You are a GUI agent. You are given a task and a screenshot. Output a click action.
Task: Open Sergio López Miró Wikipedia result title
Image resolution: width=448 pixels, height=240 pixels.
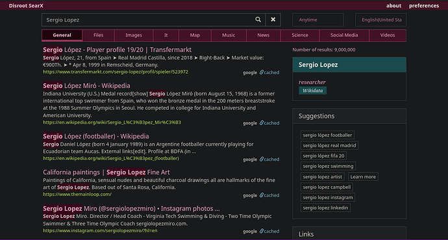coord(86,86)
